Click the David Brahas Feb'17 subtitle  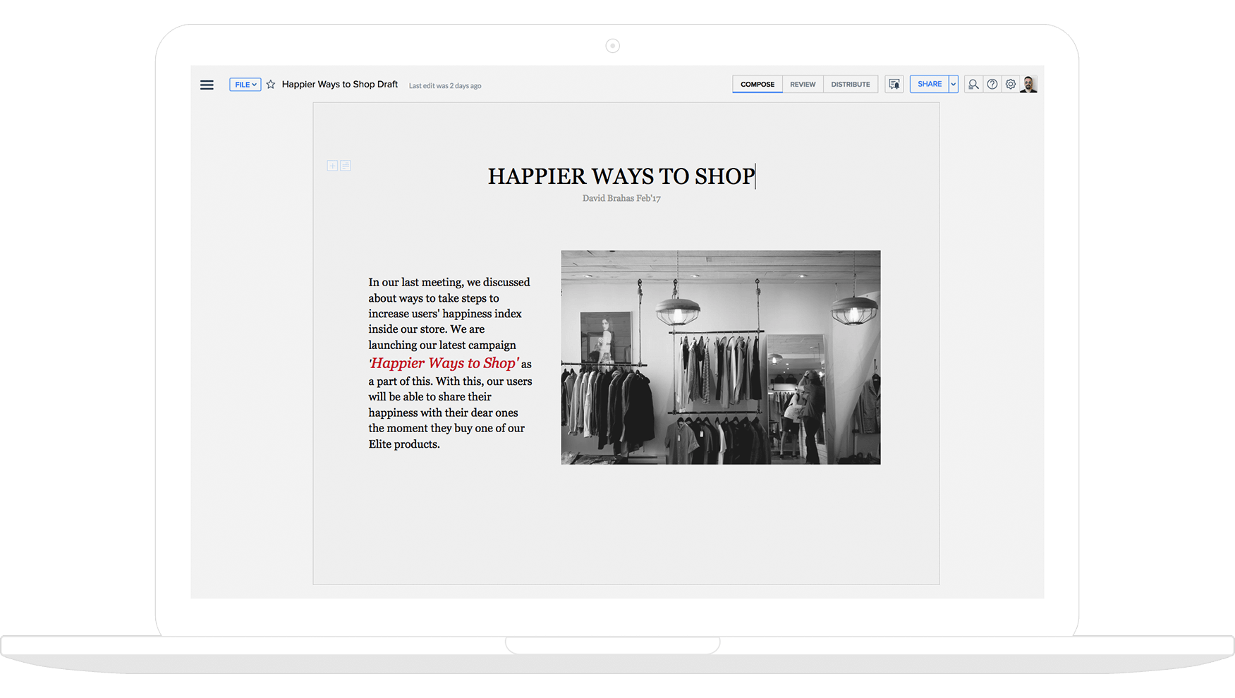pyautogui.click(x=621, y=199)
